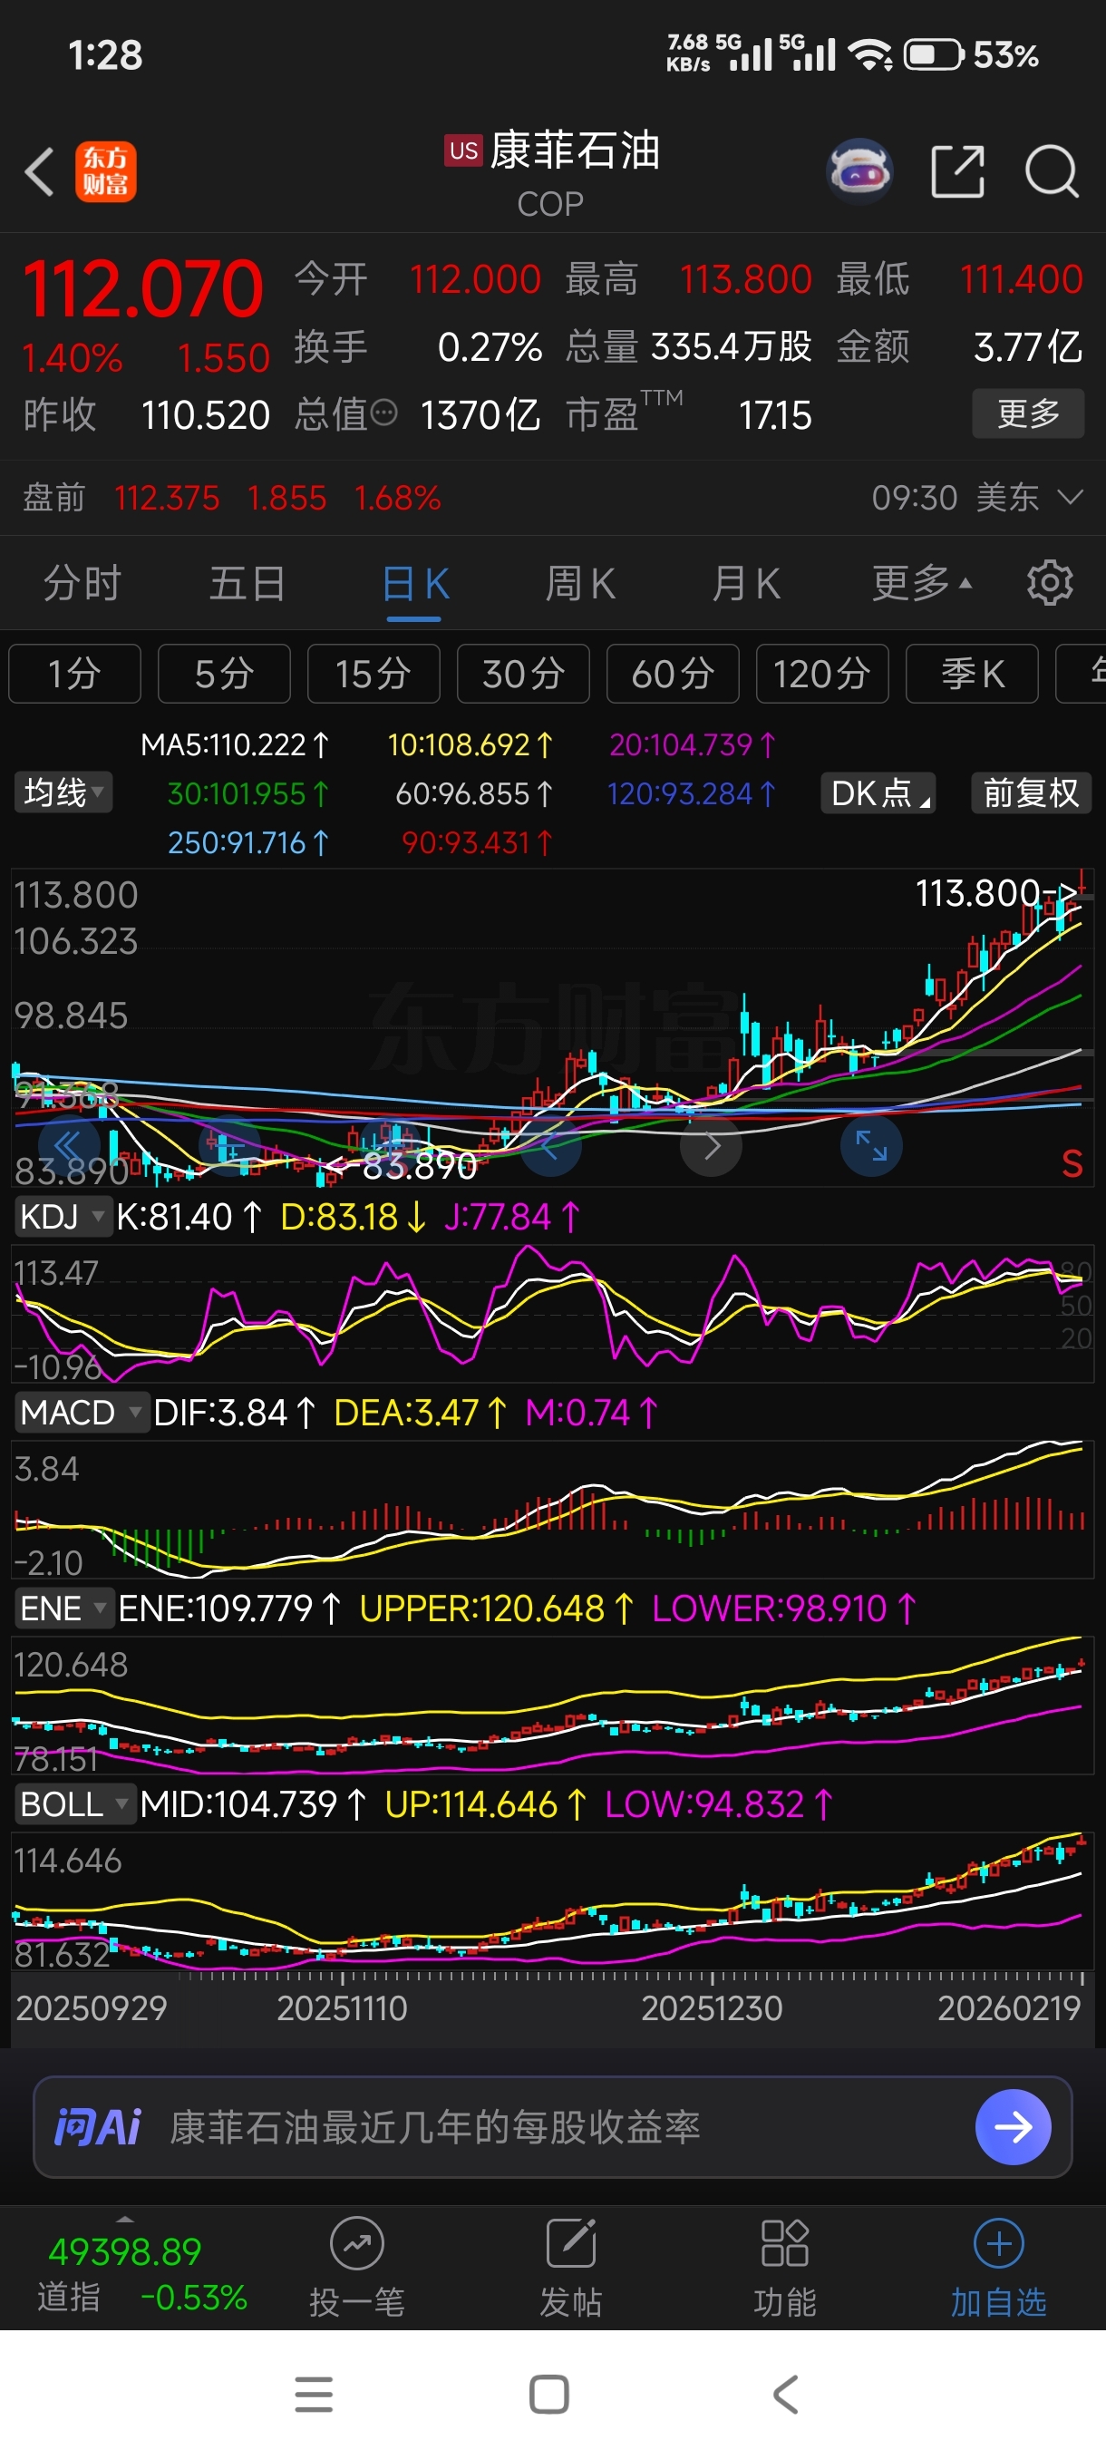The width and height of the screenshot is (1106, 2459).
Task: Select 60分 interval
Action: 673,674
